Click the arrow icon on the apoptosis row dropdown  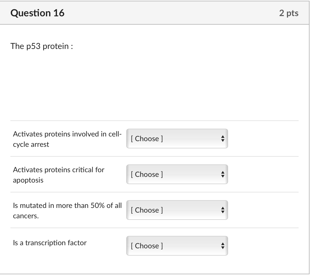click(x=223, y=174)
